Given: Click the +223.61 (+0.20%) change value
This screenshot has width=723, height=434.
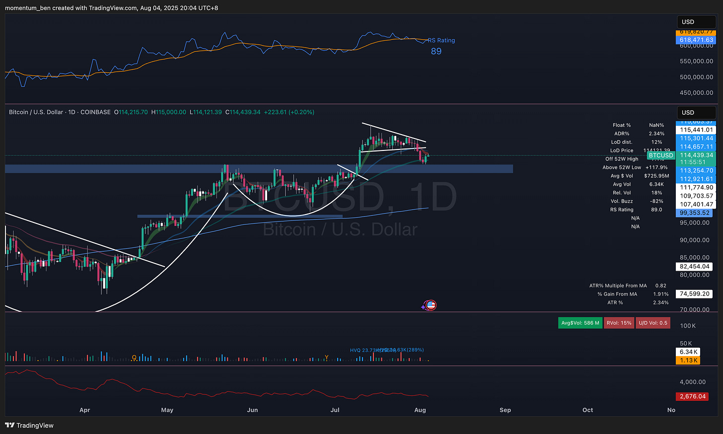Looking at the screenshot, I should 289,112.
